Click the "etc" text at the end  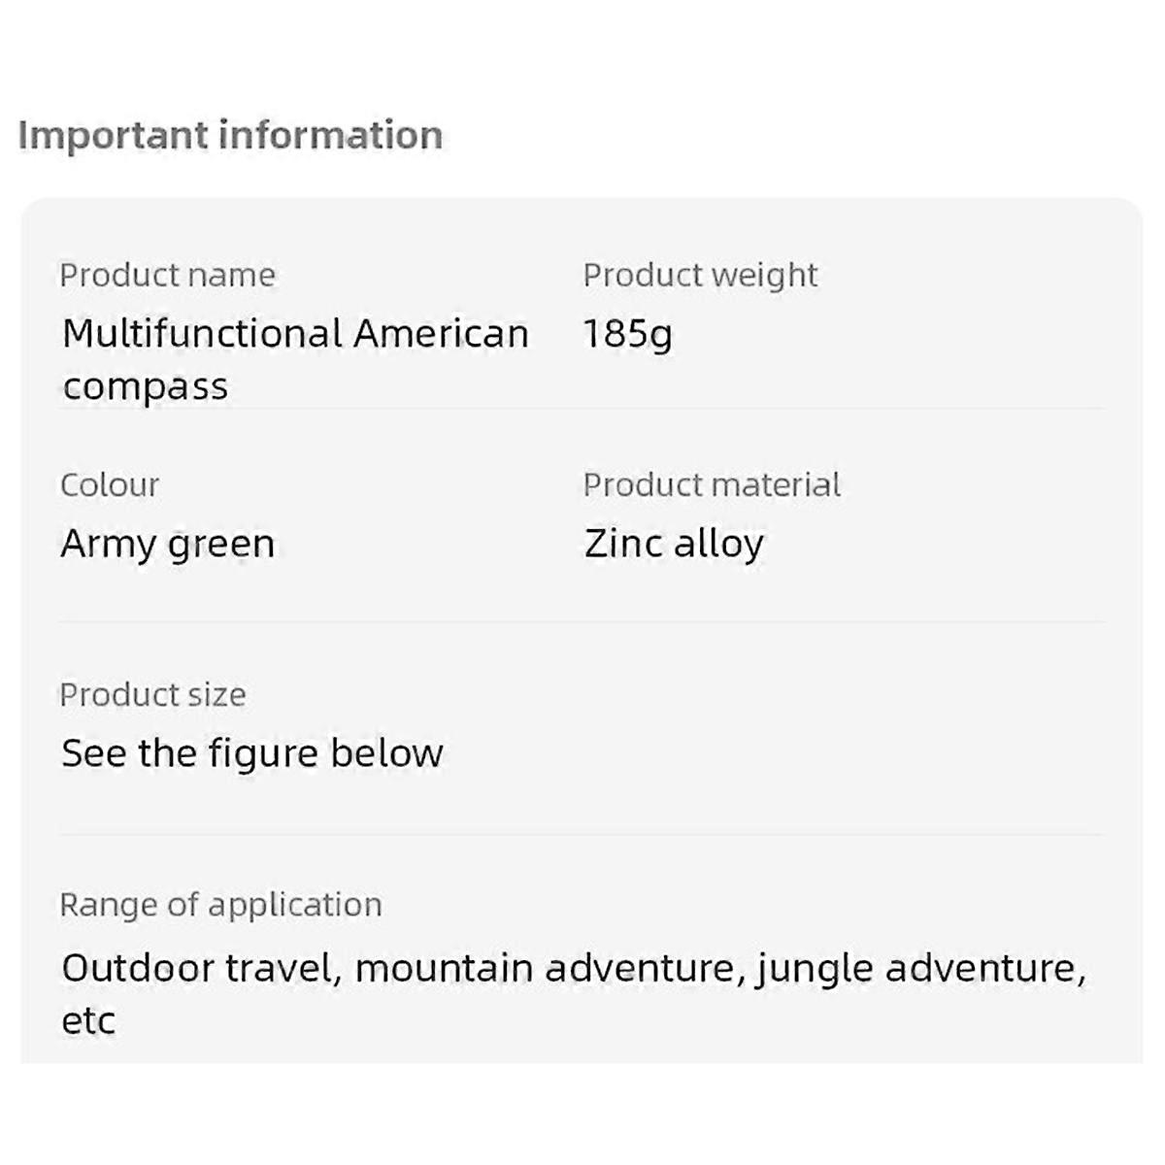(88, 1020)
